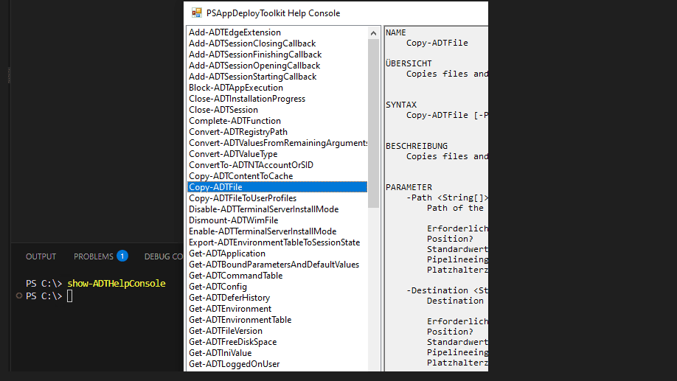
Task: Switch to the OUTPUT tab
Action: click(x=41, y=256)
